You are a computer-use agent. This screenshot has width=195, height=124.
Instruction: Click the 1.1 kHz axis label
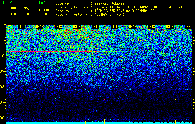(x=2, y=40)
